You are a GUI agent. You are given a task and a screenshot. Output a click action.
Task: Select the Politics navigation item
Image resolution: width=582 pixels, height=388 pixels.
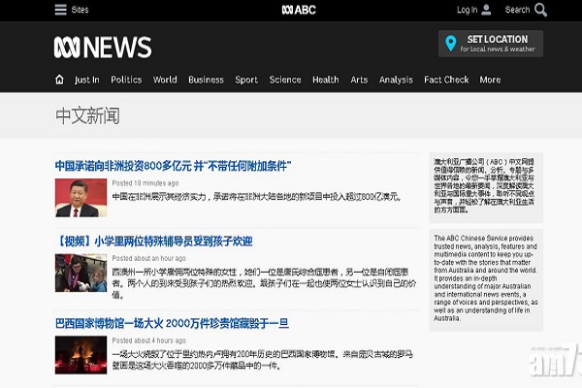pos(126,80)
